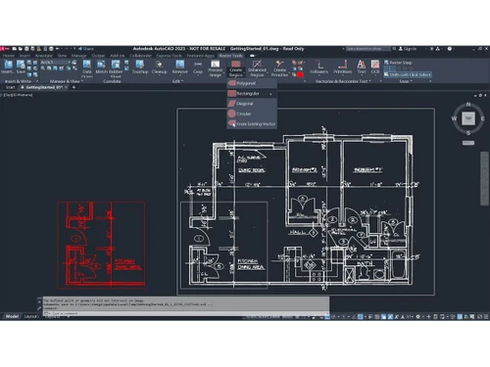Open the Data Query tool
490x367 pixels.
coord(87,69)
